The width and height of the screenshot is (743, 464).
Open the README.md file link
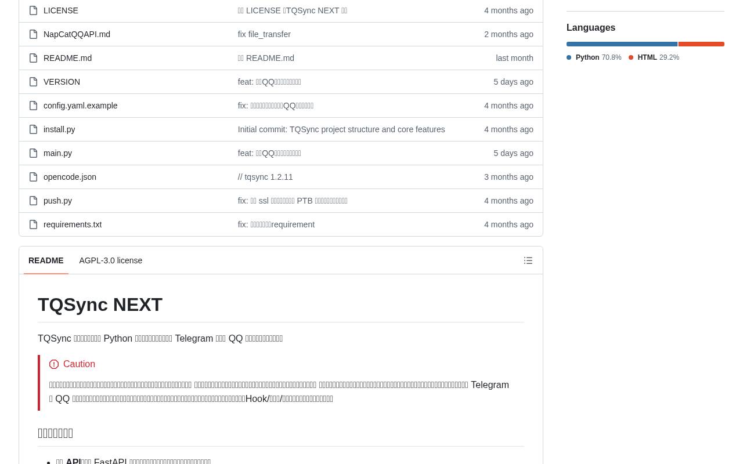(x=67, y=58)
